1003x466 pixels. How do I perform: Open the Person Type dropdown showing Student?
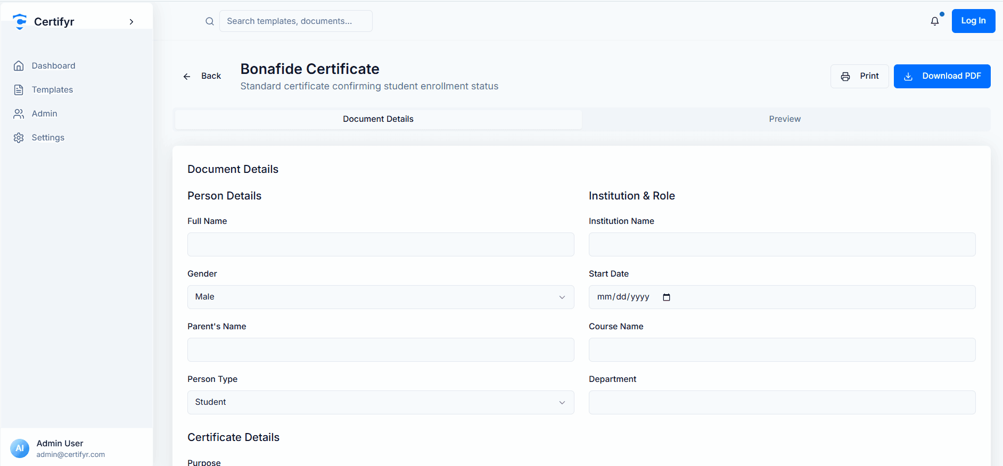click(381, 403)
